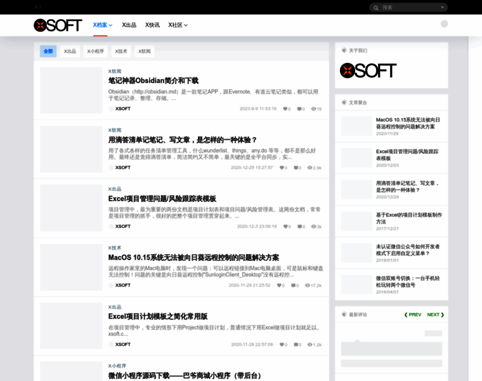Open X出品 in the main navigation

129,25
